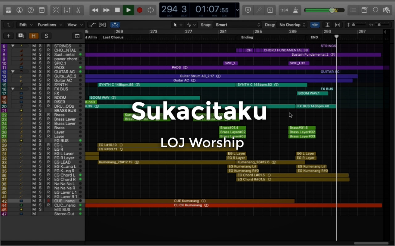Select the Ending marker
Screen dimensions: 395x246
click(x=247, y=37)
